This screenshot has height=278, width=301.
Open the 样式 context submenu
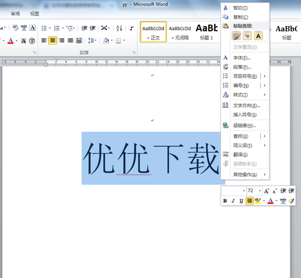[x=245, y=95]
